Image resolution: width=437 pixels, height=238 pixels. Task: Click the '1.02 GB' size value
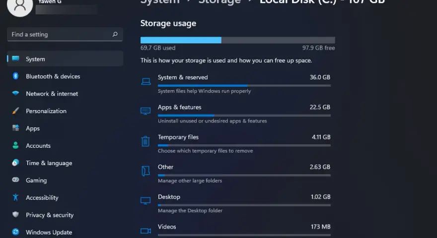click(320, 197)
